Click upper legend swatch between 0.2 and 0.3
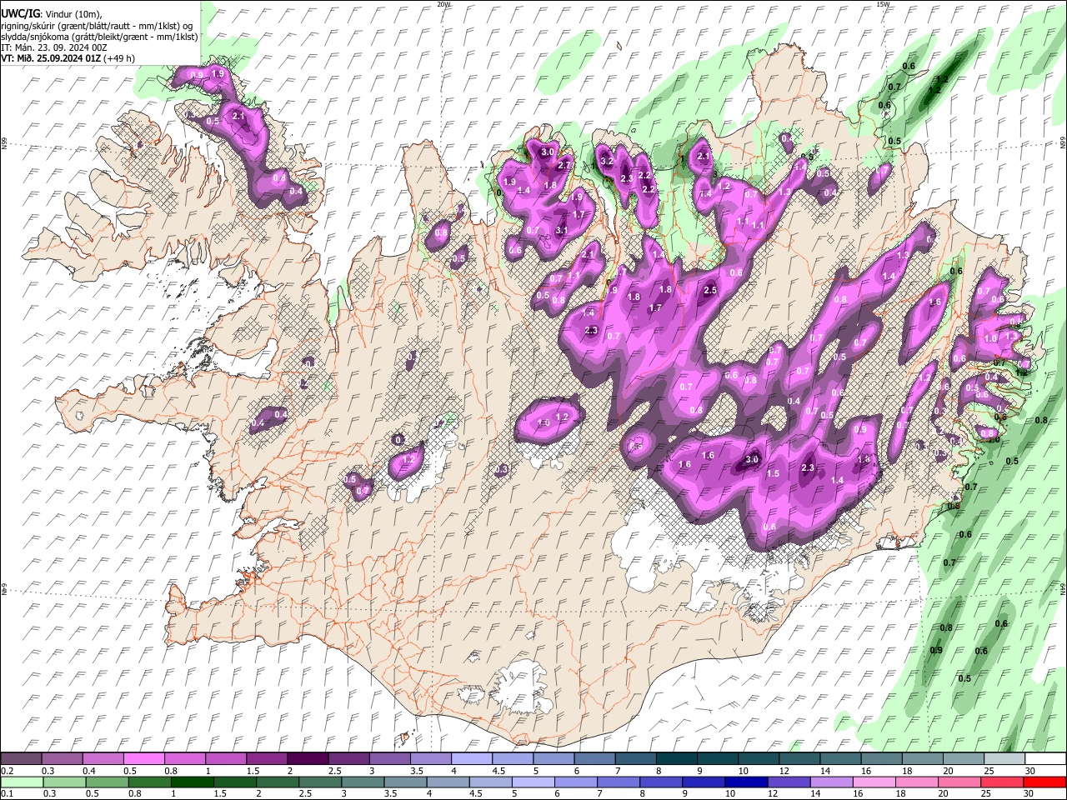The image size is (1067, 800). [21, 759]
